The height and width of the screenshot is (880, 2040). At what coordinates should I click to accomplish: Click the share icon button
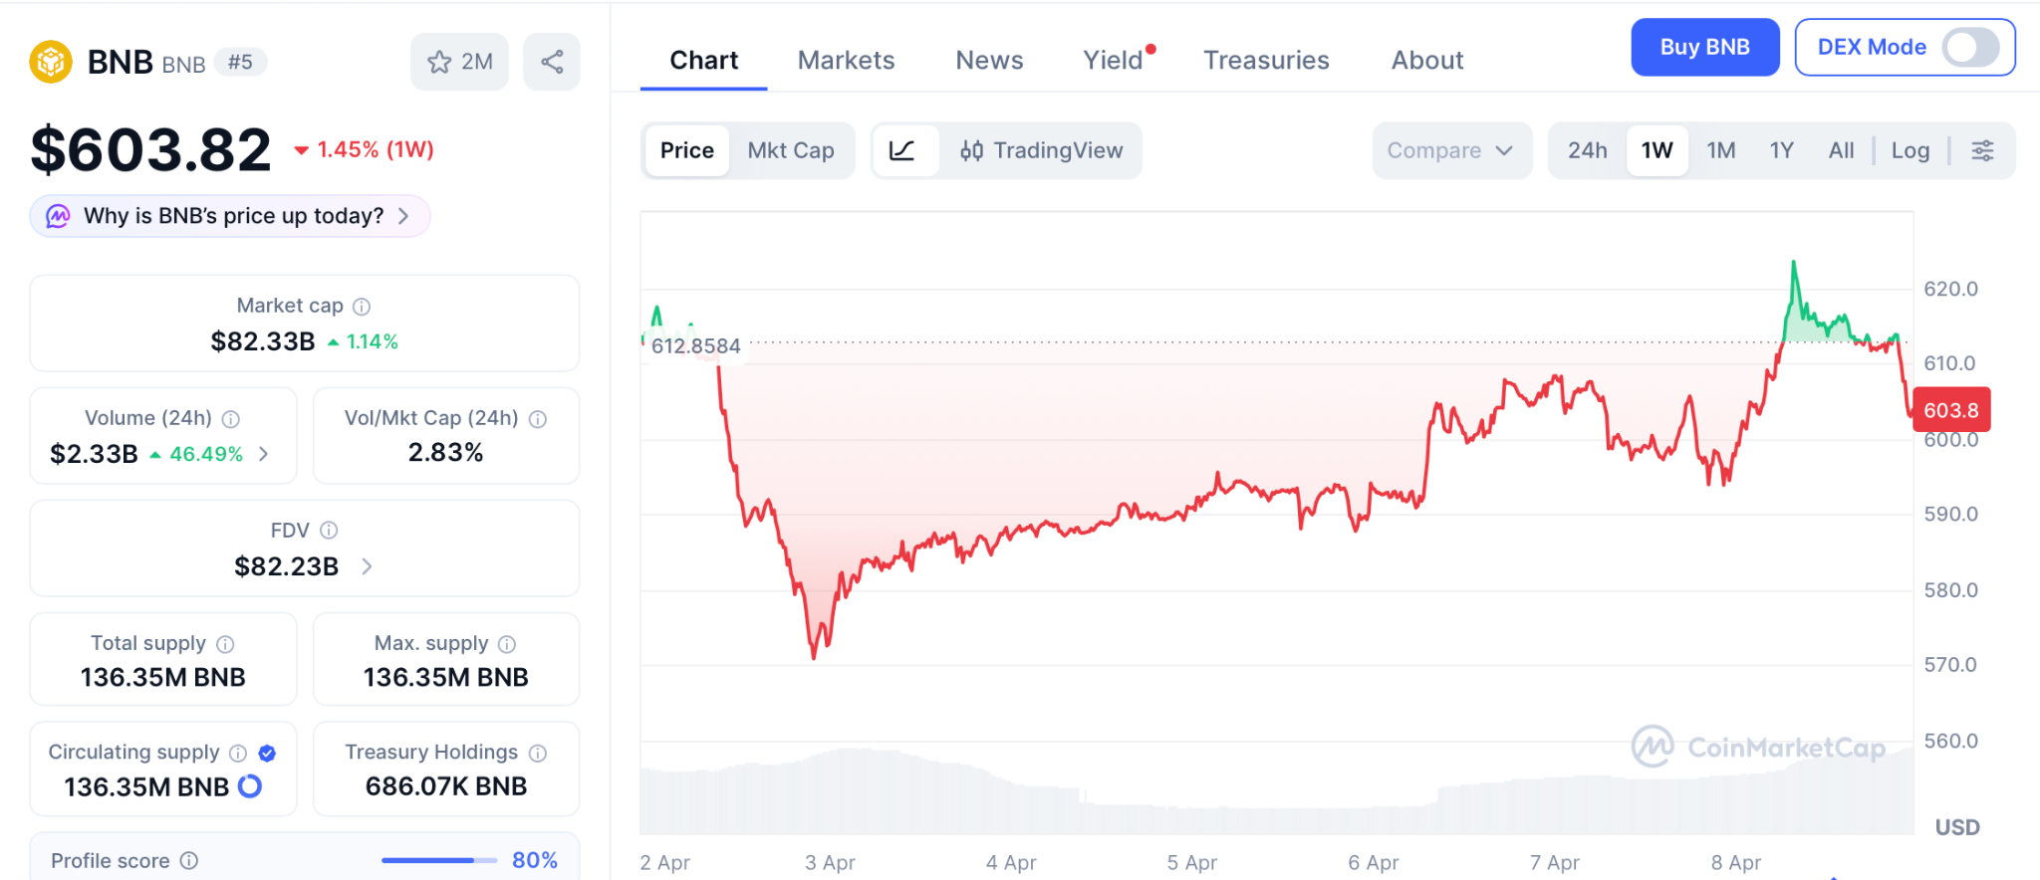coord(552,62)
